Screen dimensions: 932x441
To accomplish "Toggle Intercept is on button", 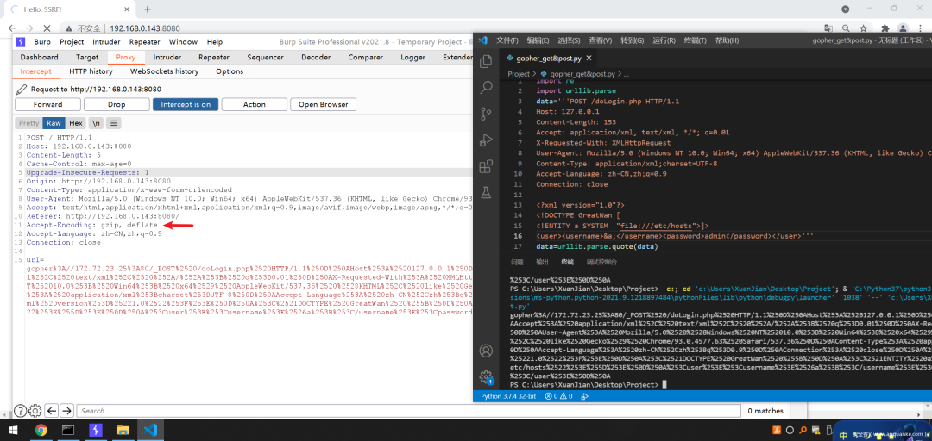I will click(x=186, y=104).
